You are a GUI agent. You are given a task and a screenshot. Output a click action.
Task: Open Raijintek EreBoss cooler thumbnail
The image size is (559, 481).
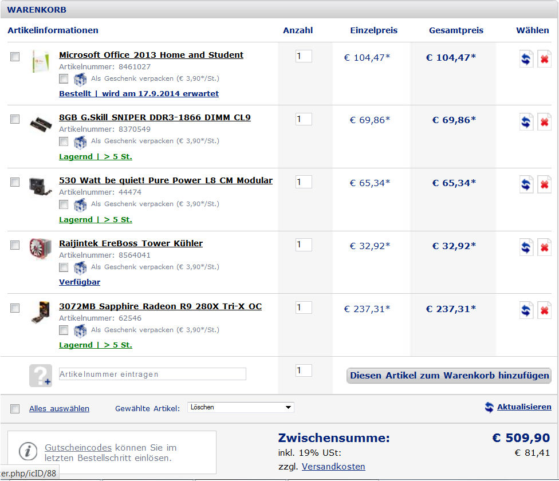[x=41, y=249]
